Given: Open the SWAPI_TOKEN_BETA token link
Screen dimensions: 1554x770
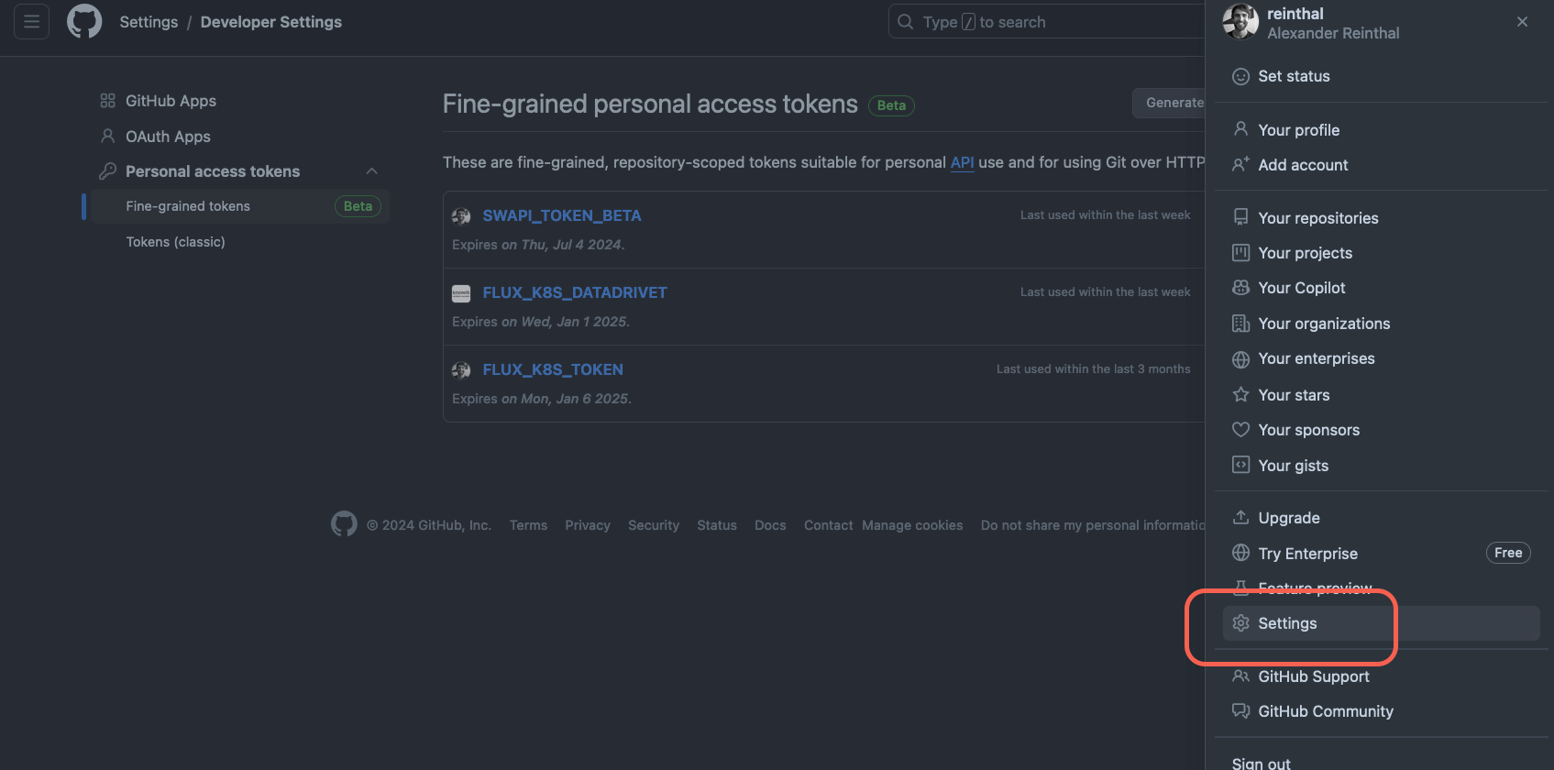Looking at the screenshot, I should [x=562, y=215].
